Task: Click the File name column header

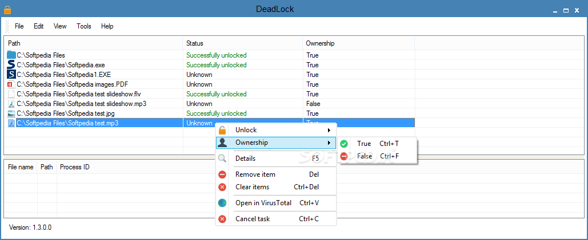Action: point(21,167)
